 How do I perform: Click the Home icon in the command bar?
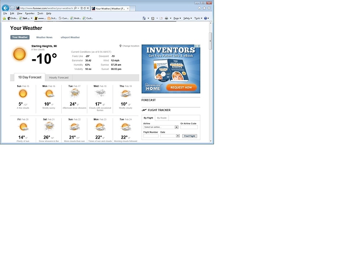(144, 18)
